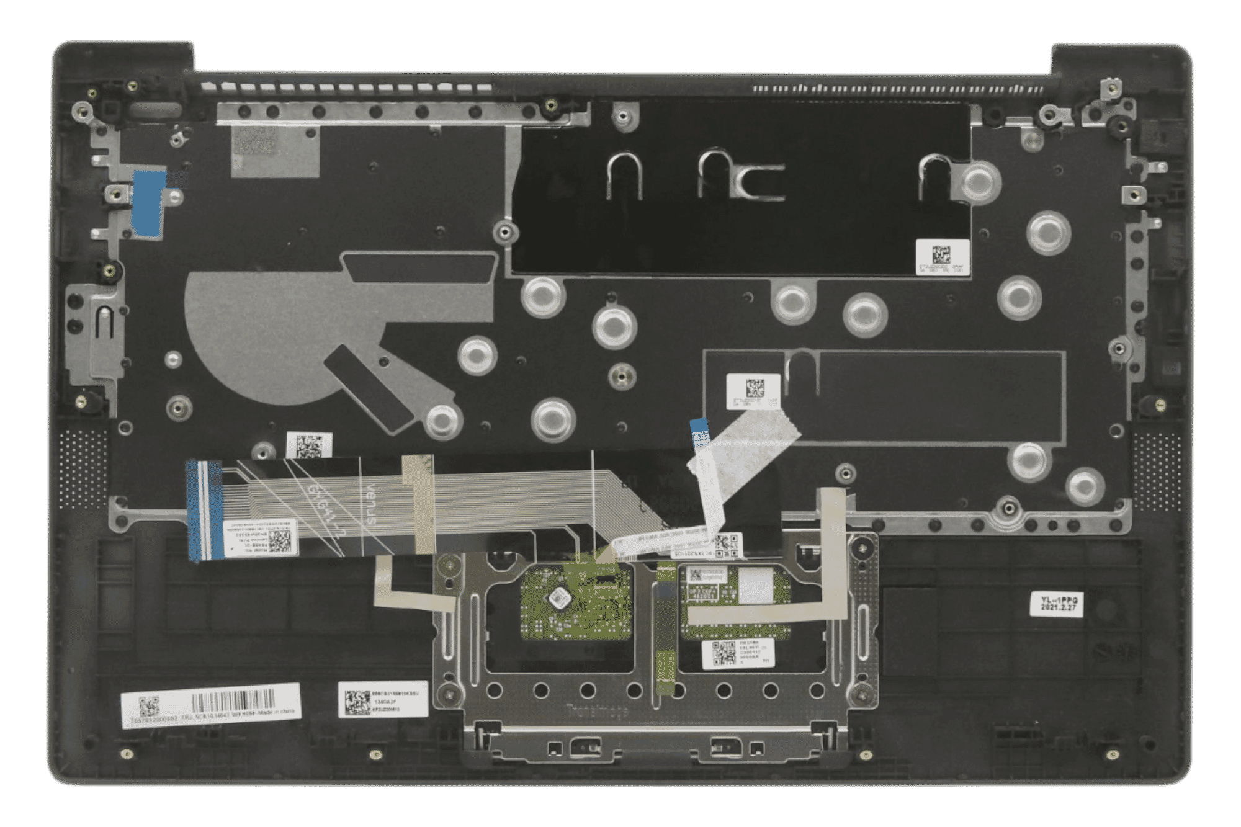Click the long FRU barcode label
Viewport: 1241px width, 827px height.
(211, 705)
